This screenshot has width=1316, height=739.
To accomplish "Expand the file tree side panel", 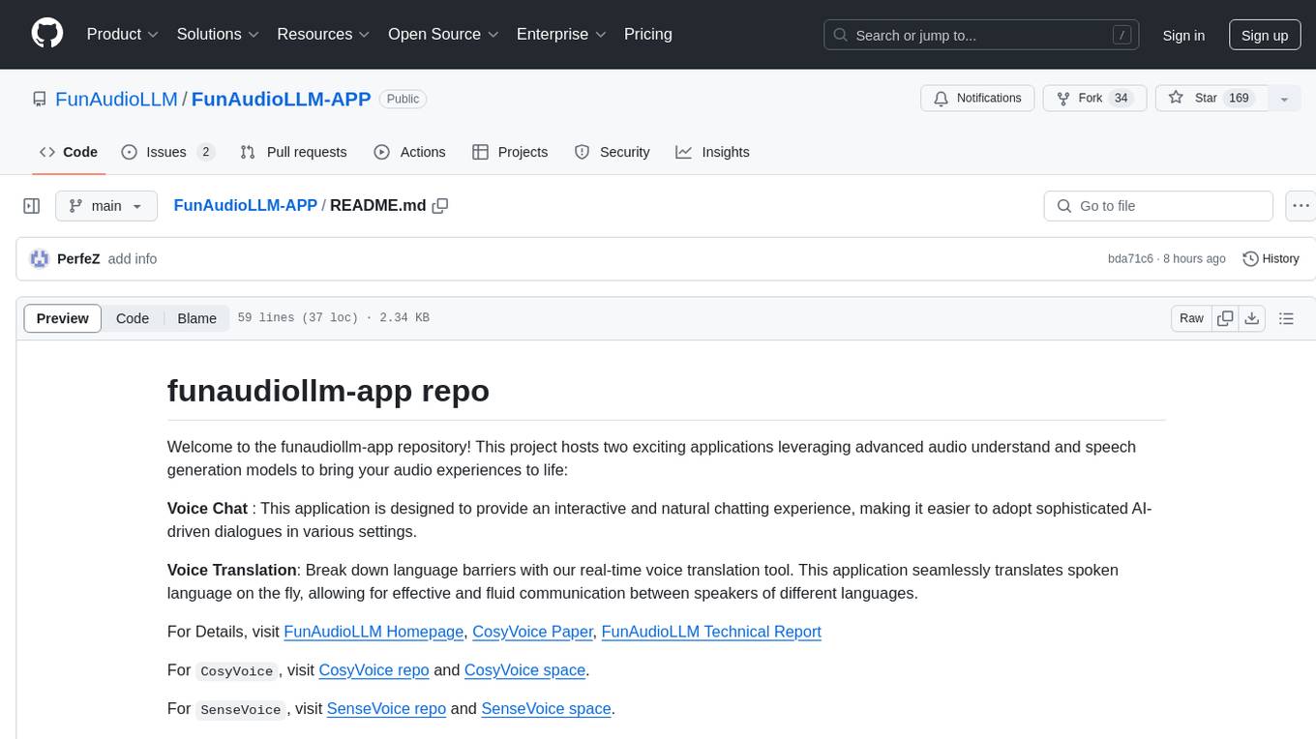I will (32, 206).
